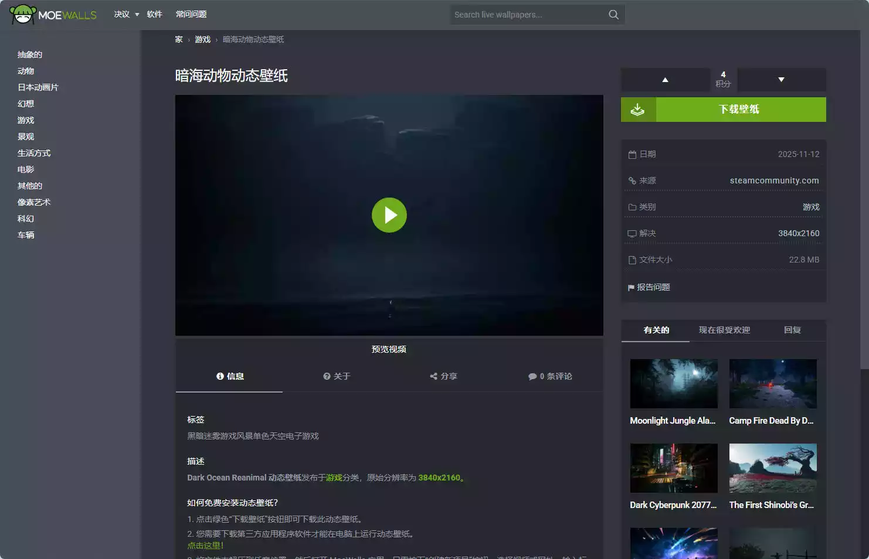Switch to the 信息 tab
The image size is (869, 559).
point(229,376)
